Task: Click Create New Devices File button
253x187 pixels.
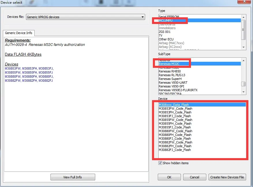Action: coord(227,177)
